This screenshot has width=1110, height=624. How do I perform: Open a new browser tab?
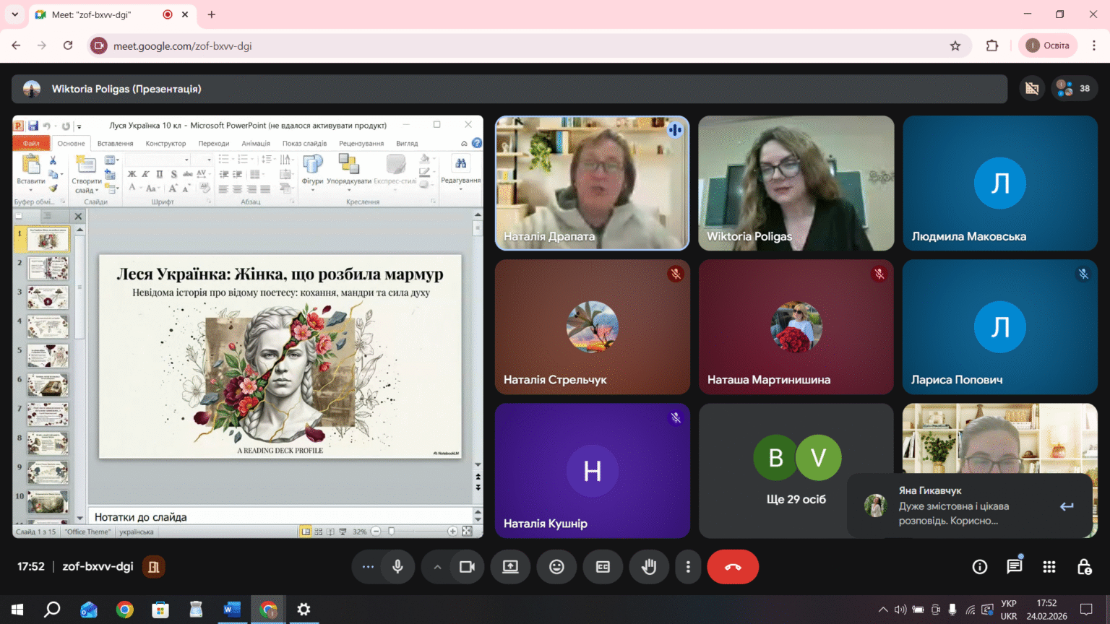[212, 14]
